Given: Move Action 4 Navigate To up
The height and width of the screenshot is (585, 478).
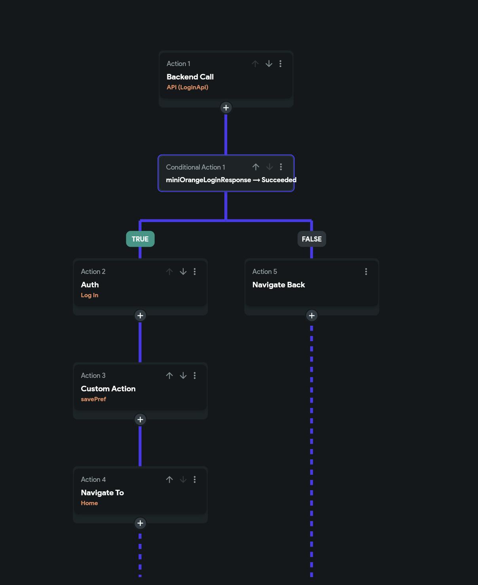Looking at the screenshot, I should pyautogui.click(x=169, y=479).
